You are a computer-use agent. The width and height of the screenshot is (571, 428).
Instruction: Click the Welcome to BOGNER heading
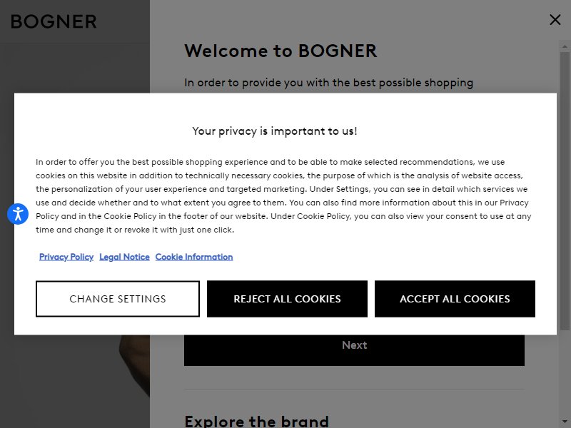click(281, 51)
